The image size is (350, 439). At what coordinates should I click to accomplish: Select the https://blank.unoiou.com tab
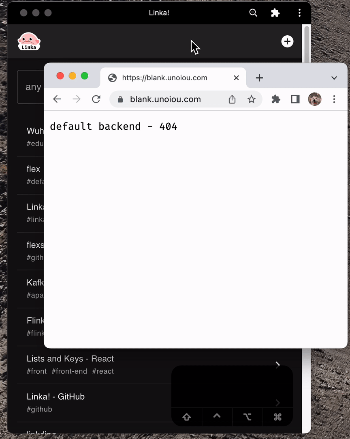click(x=173, y=77)
